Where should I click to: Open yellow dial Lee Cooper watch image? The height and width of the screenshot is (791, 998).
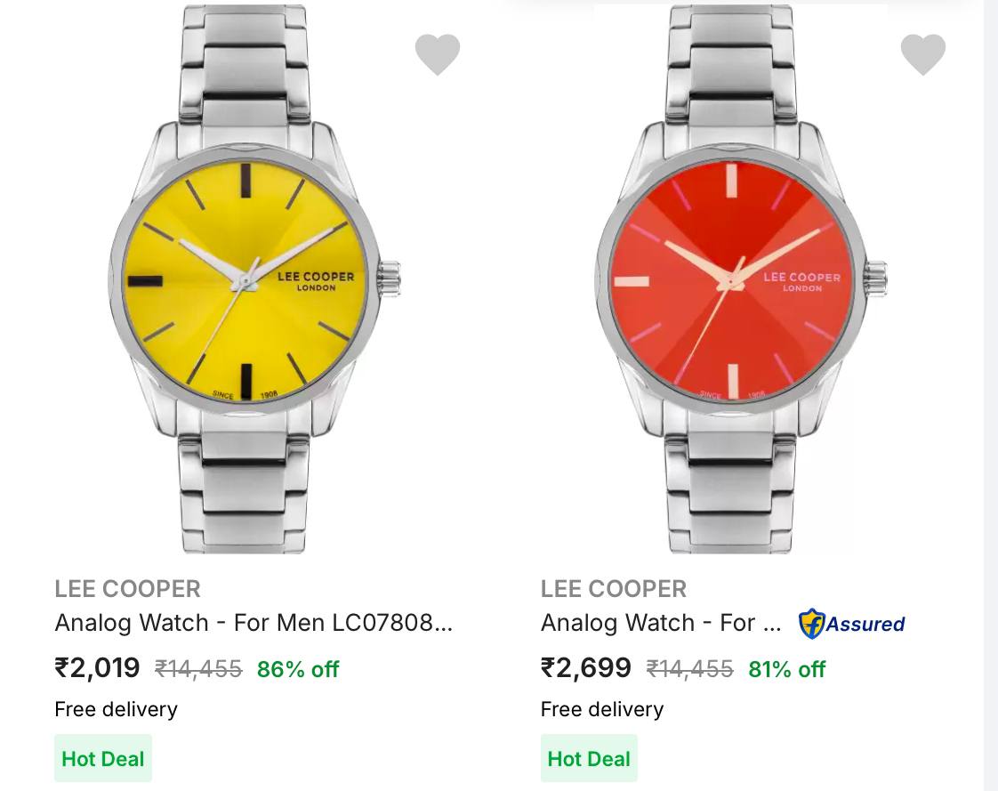[254, 279]
